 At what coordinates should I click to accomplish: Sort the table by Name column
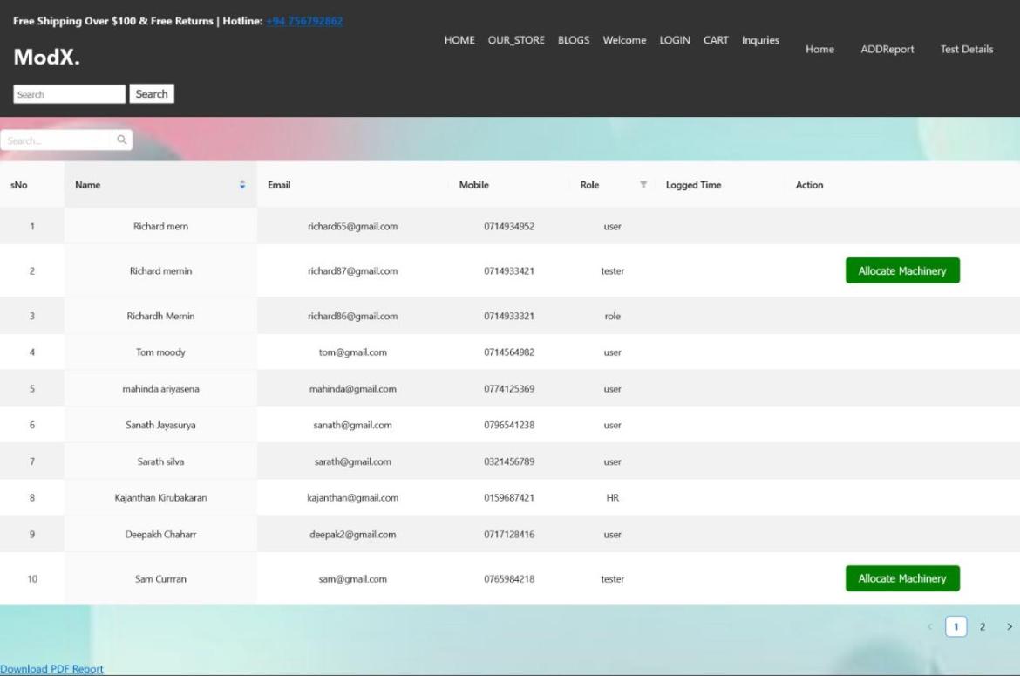[241, 185]
